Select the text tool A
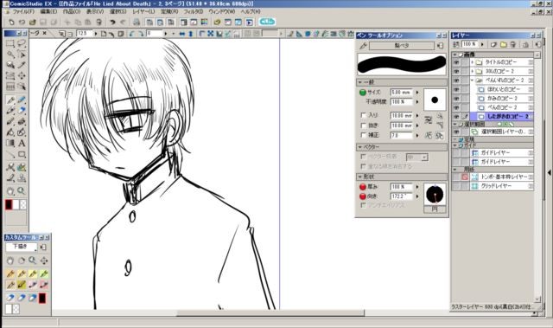Viewport: 553px width, 328px height. pos(22,144)
